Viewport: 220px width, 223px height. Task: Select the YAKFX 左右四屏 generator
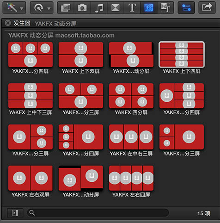131,178
